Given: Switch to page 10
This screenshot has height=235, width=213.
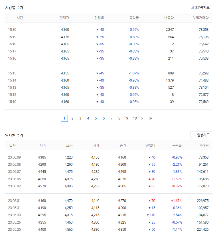Looking at the screenshot, I should (135, 118).
